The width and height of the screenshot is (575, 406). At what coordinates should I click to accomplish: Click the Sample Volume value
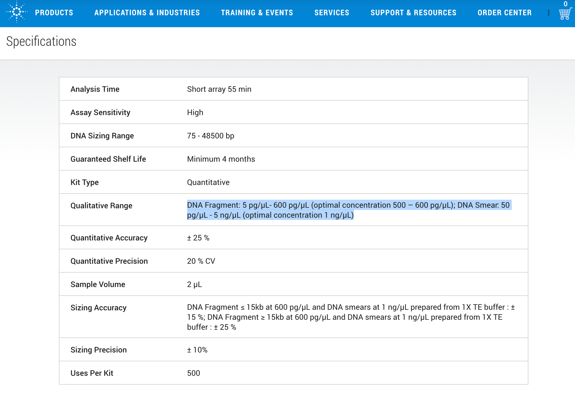click(x=194, y=285)
